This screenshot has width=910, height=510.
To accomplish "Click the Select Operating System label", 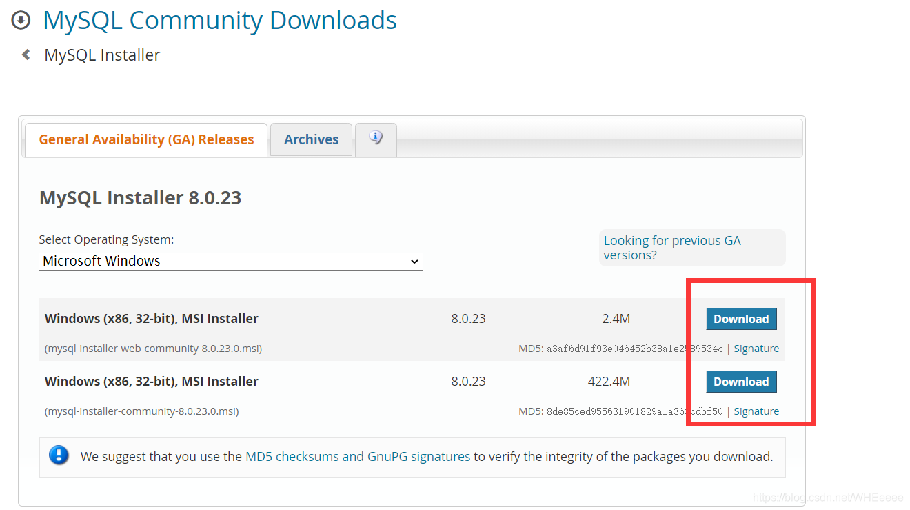I will [106, 239].
